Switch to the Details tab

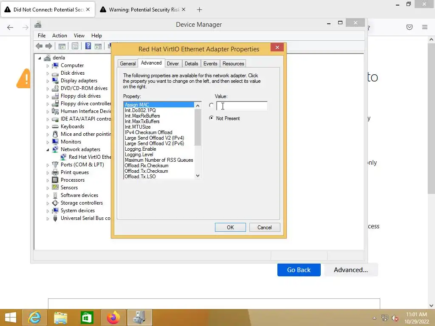[192, 64]
